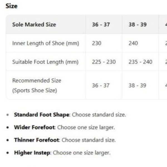Click the 235 - 240 foot length cell
The height and width of the screenshot is (167, 167).
click(x=140, y=62)
